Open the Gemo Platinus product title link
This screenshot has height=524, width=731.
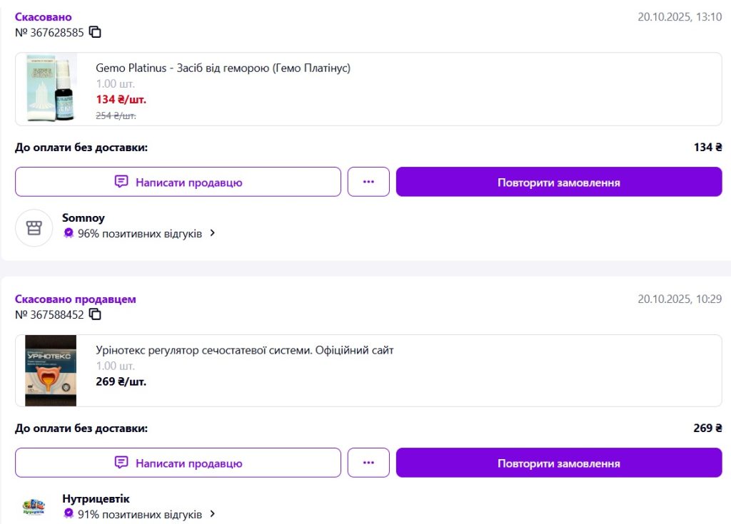pos(223,68)
